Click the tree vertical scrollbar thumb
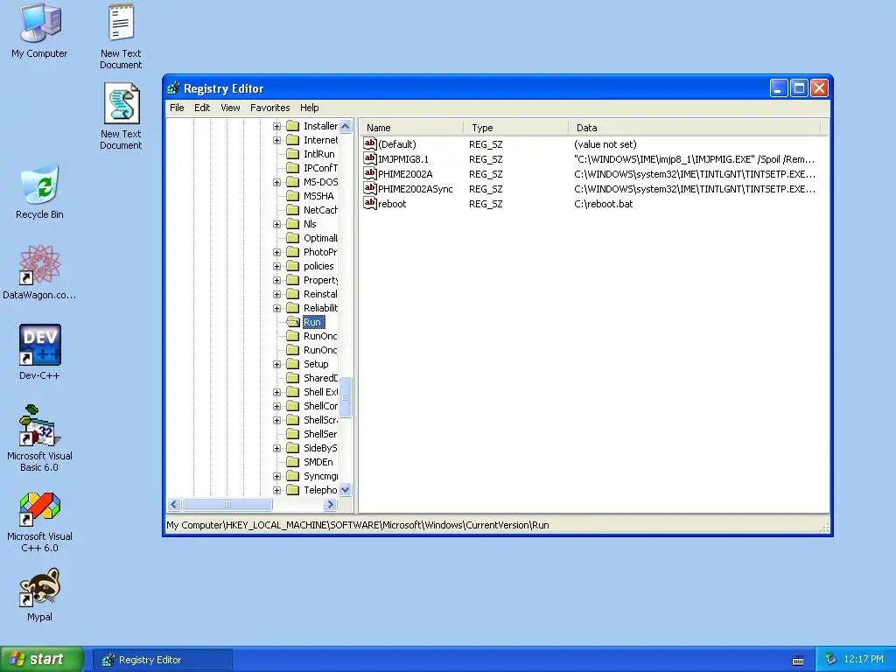 coord(345,398)
